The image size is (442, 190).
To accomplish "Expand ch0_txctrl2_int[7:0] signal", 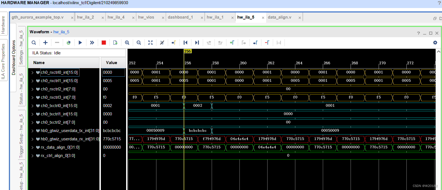I will [x=33, y=122].
